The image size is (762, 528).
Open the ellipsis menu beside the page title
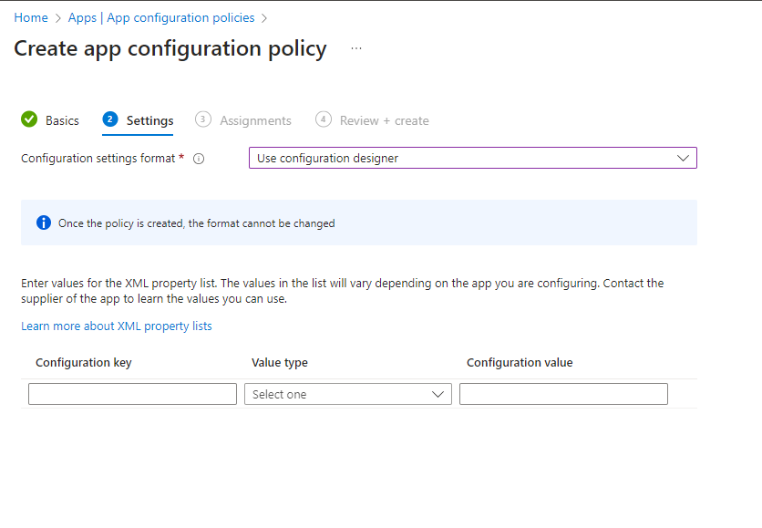[x=355, y=49]
